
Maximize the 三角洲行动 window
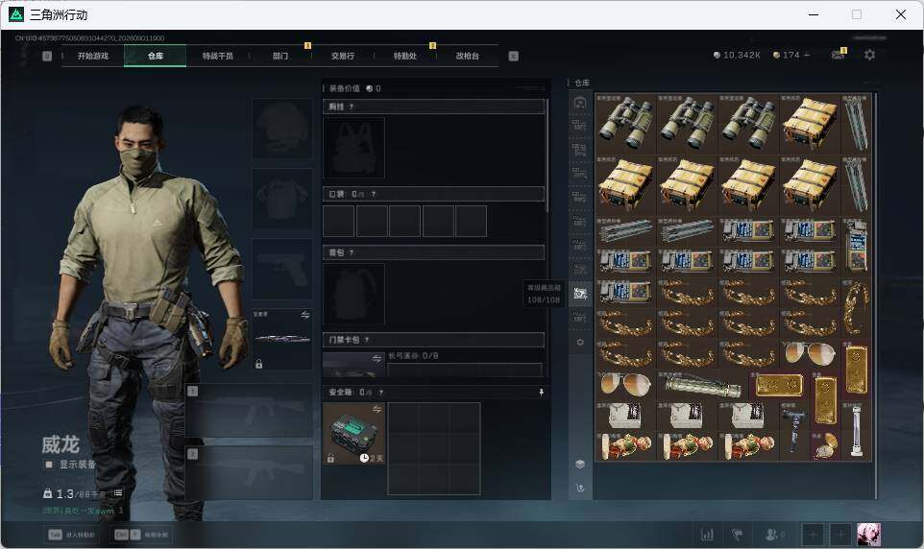(857, 14)
